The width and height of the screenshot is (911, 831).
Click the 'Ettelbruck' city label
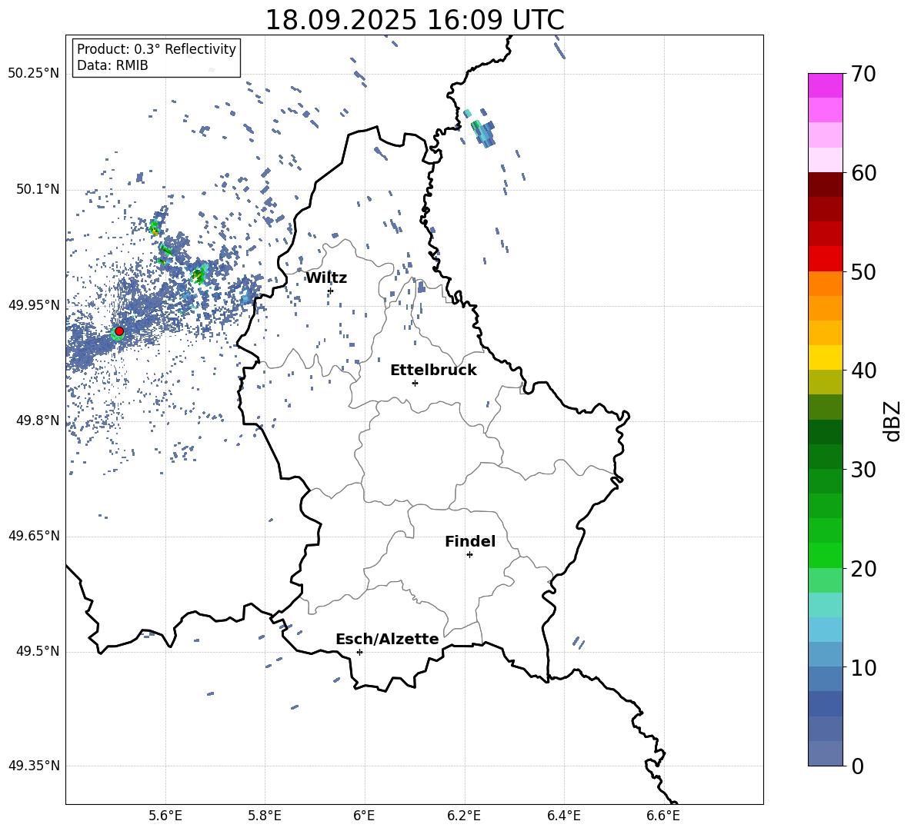coord(433,371)
